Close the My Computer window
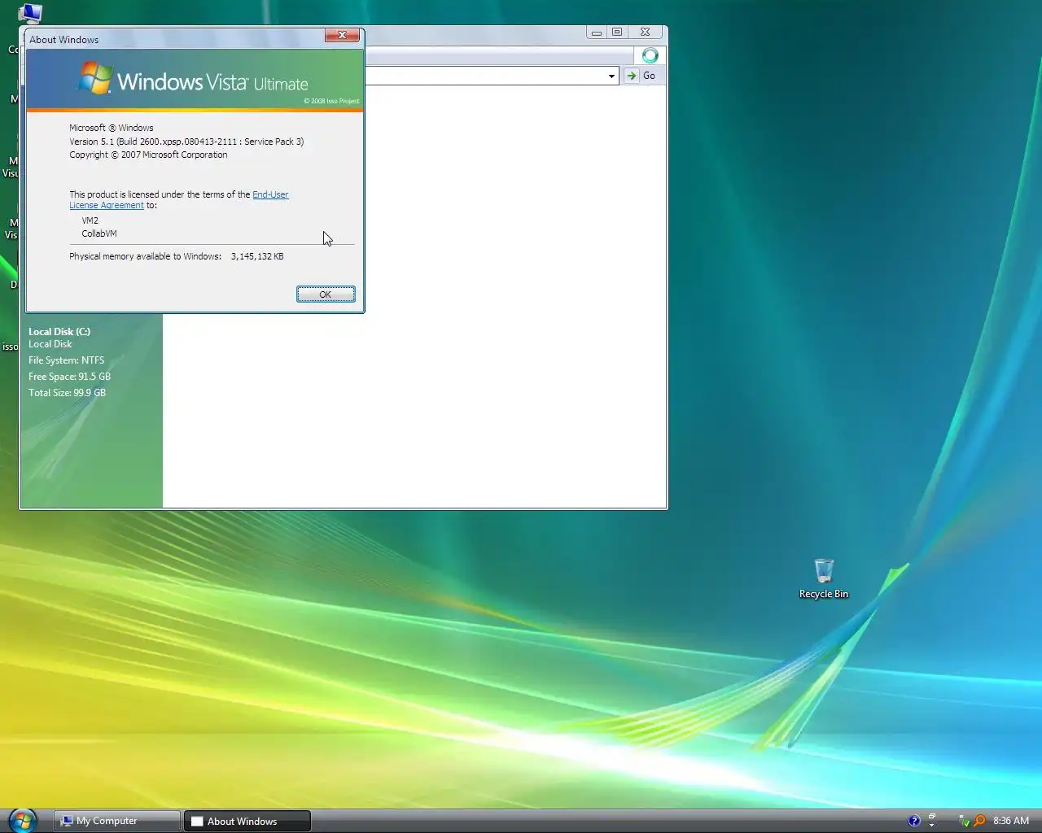Image resolution: width=1042 pixels, height=833 pixels. click(645, 33)
